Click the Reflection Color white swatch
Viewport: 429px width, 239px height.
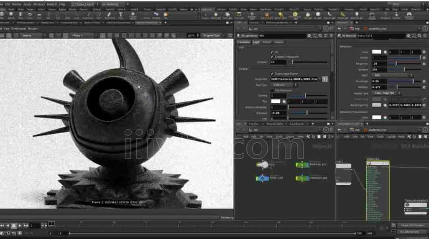(376, 52)
